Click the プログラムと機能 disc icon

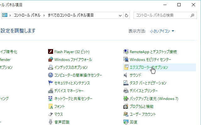126,106
